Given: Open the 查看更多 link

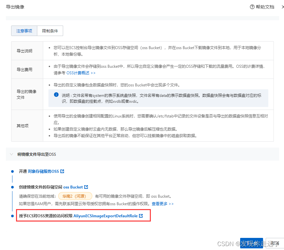Looking at the screenshot, I should pyautogui.click(x=163, y=204).
